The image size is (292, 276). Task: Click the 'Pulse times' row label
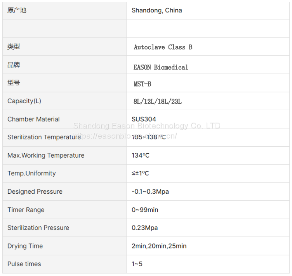[24, 264]
